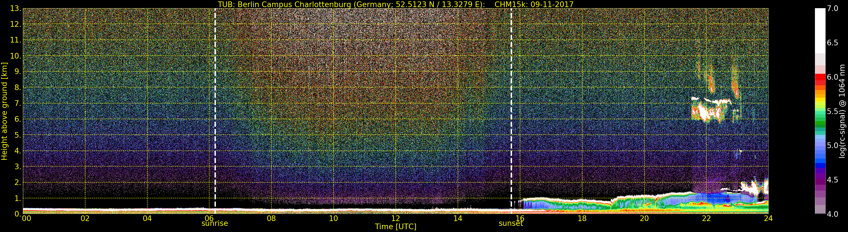The width and height of the screenshot is (848, 232).
Task: Click the '18' time axis tick label
Action: pos(582,218)
